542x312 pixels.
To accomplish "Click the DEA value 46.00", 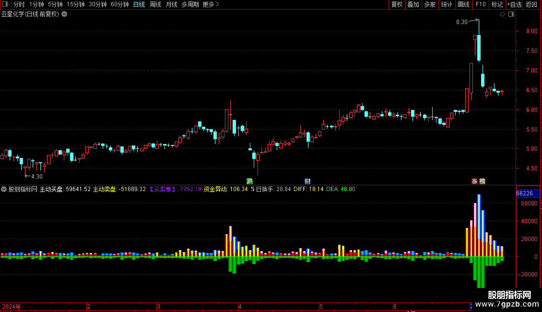I will [348, 189].
